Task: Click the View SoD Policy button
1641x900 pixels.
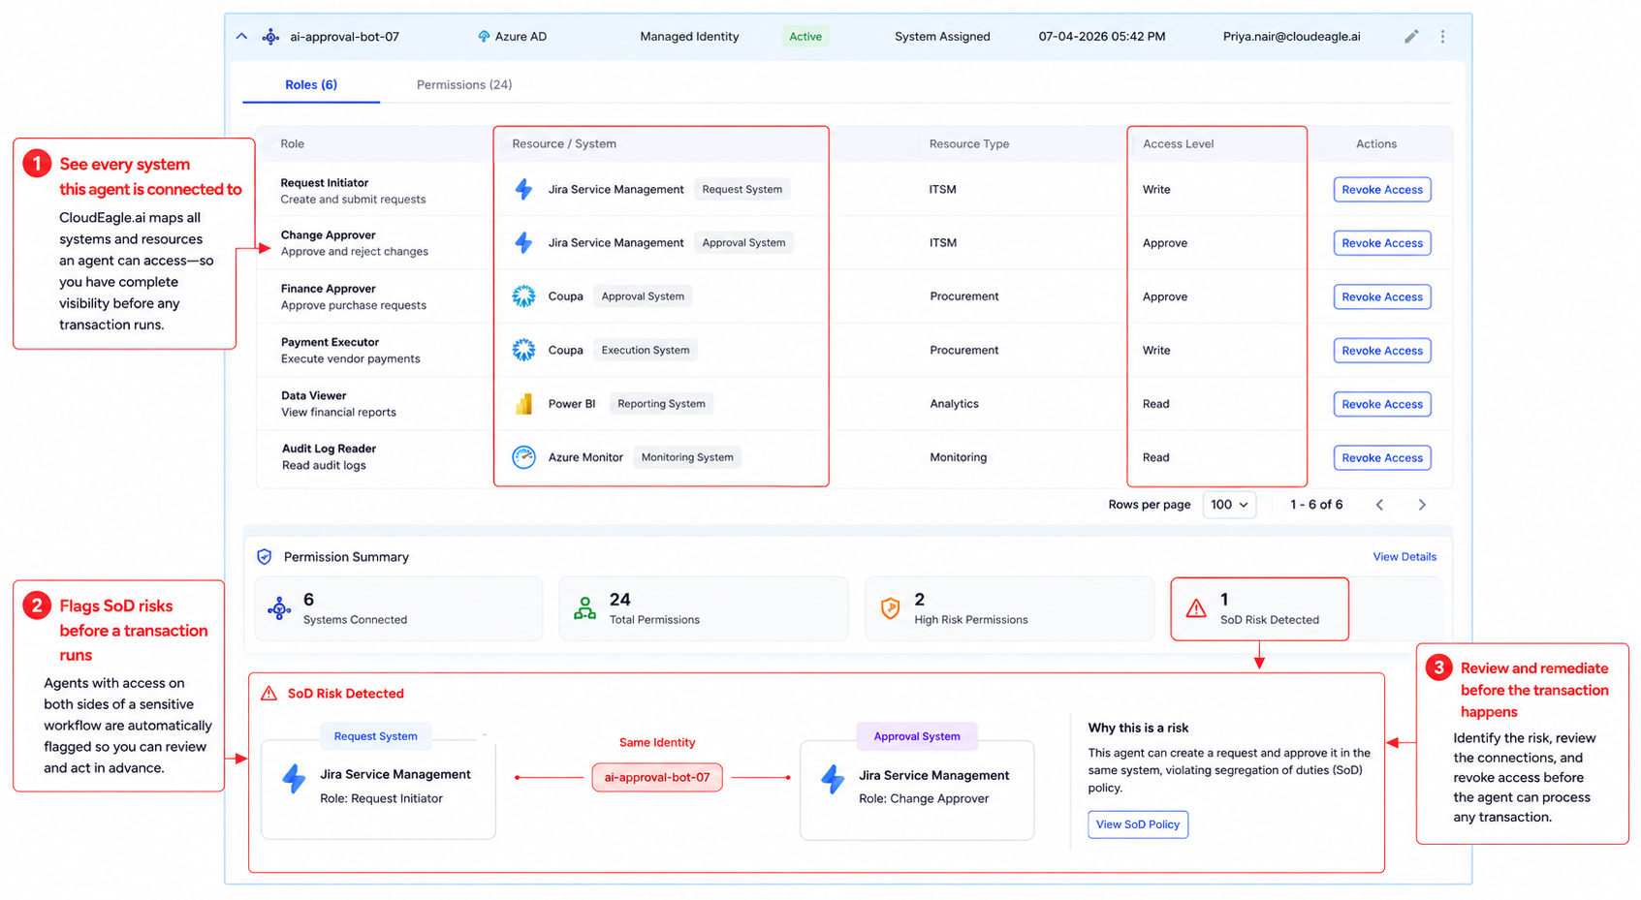Action: click(1138, 824)
